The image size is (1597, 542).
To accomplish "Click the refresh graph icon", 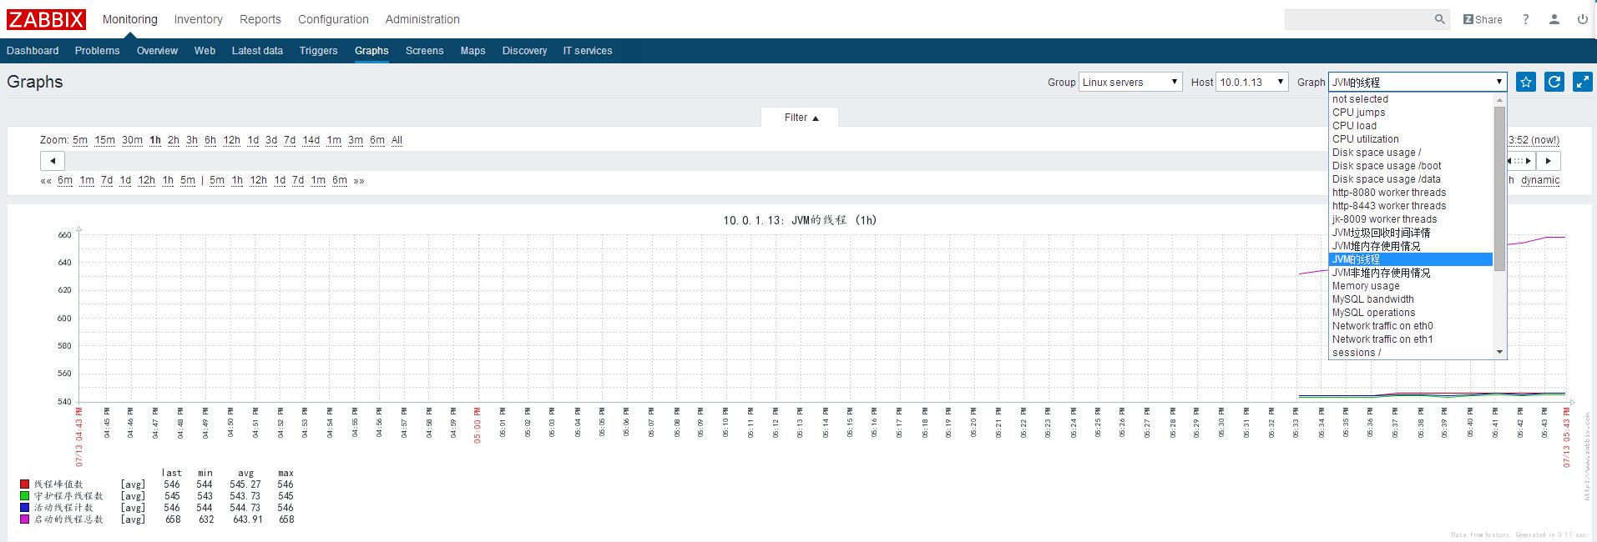I will tap(1554, 82).
